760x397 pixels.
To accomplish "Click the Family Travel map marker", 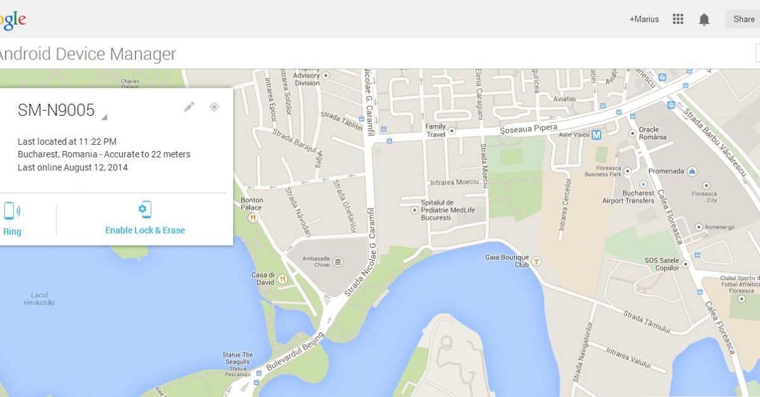I will pyautogui.click(x=452, y=131).
